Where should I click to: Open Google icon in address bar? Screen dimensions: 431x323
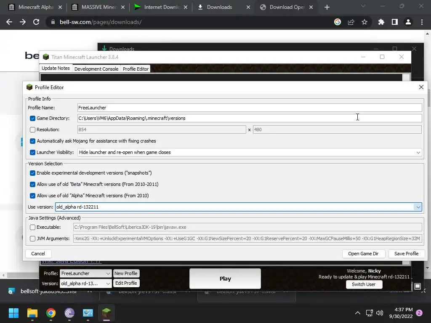tap(338, 22)
